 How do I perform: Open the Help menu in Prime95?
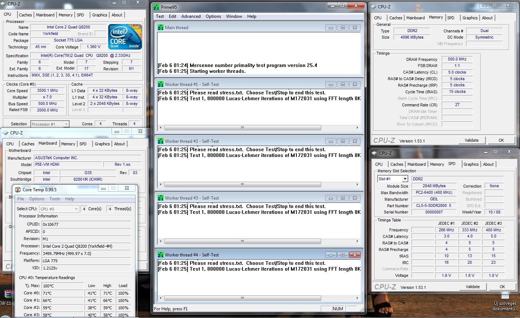tap(252, 16)
